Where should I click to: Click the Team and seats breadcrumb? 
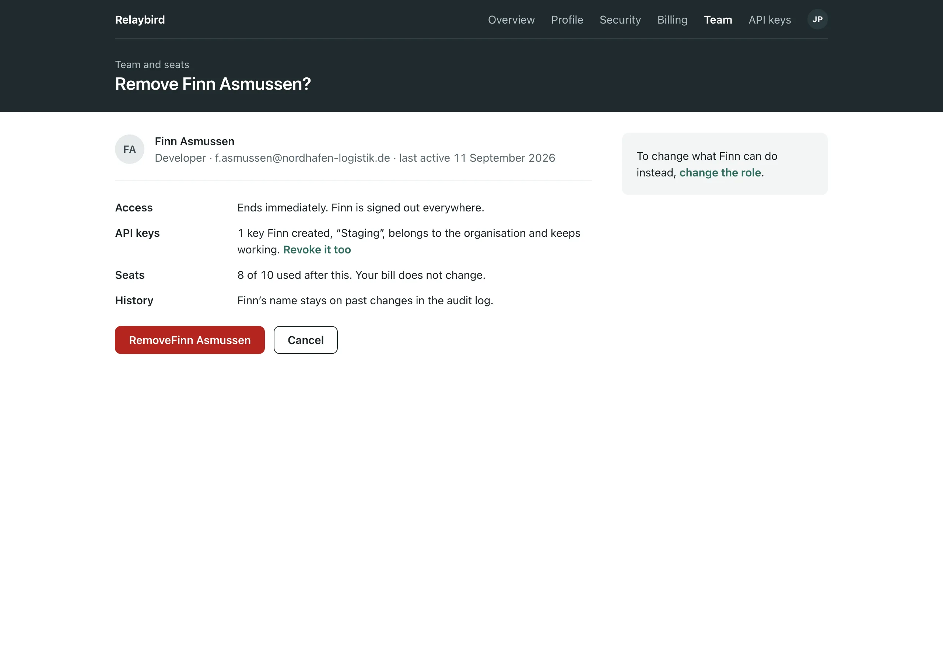pyautogui.click(x=152, y=64)
